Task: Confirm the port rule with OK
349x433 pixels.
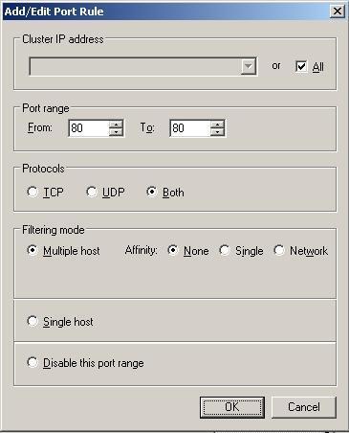Action: tap(232, 407)
